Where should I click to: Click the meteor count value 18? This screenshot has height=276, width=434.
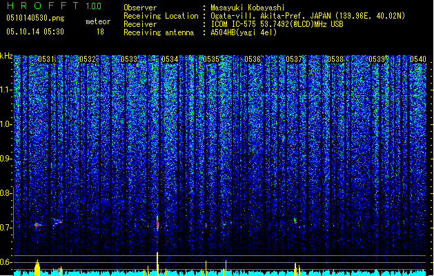100,32
